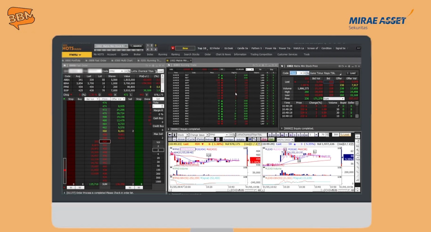Select the W weekly period toggle

pos(274,135)
